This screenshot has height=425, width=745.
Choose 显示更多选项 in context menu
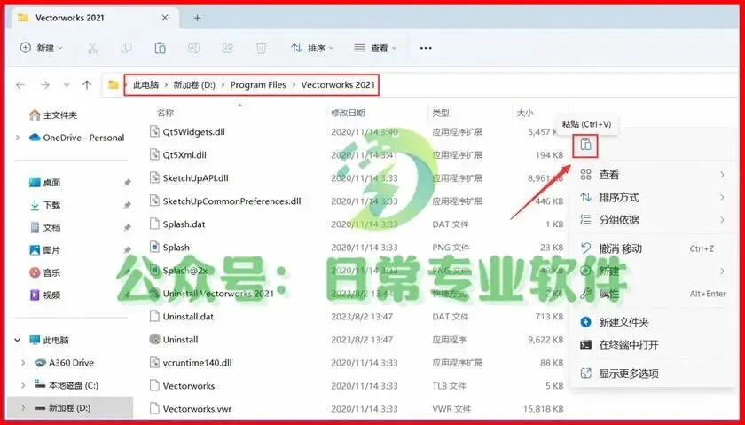(x=653, y=374)
